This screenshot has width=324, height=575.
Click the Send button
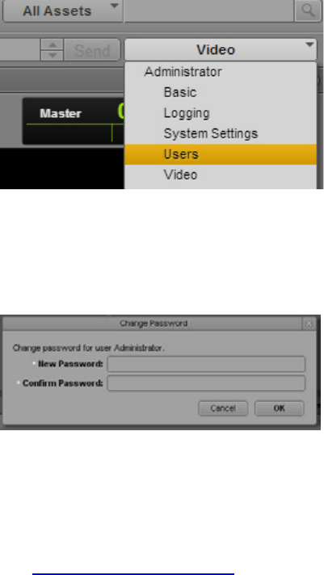point(92,50)
